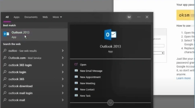
Task: Click the New Meeting icon
Action: (x=76, y=83)
